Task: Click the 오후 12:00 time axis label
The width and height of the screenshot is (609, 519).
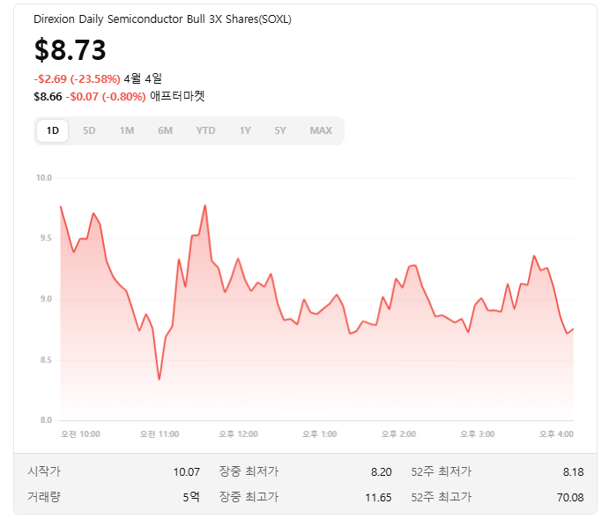Action: point(238,434)
